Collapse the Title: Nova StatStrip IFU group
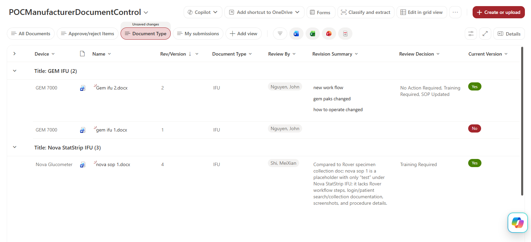531x242 pixels. coord(14,147)
